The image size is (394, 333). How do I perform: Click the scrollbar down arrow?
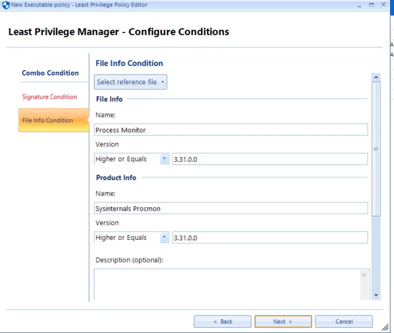[376, 295]
